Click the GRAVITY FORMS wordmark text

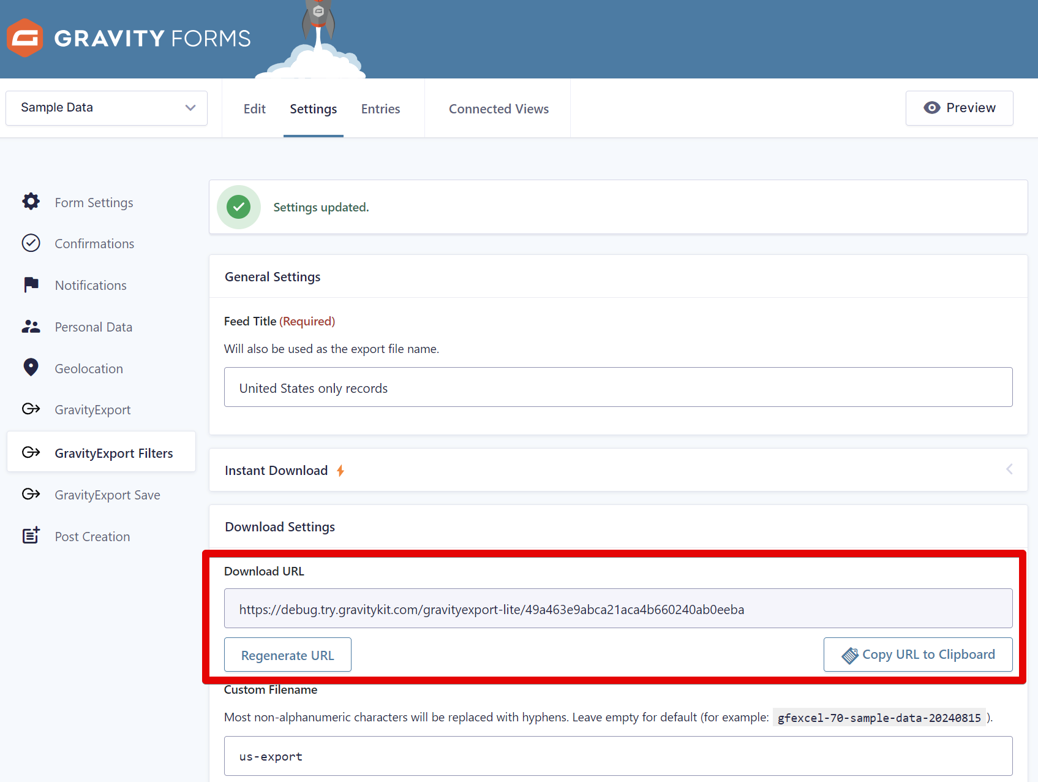(152, 38)
